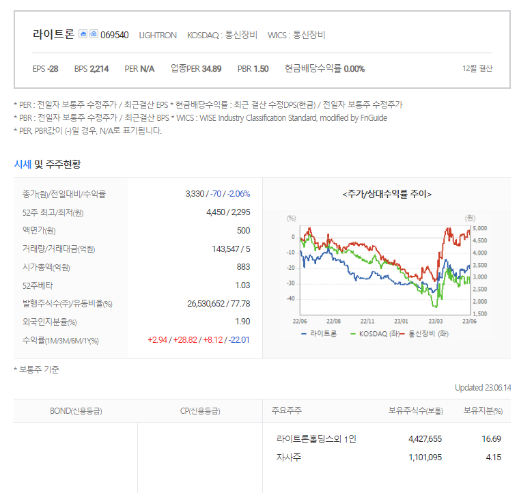The width and height of the screenshot is (519, 493).
Task: Select returns +2.94 / +28.82 / +8.12 / -22.01
Action: pyautogui.click(x=198, y=340)
